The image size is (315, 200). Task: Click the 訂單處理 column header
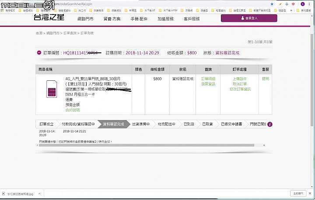pyautogui.click(x=239, y=69)
